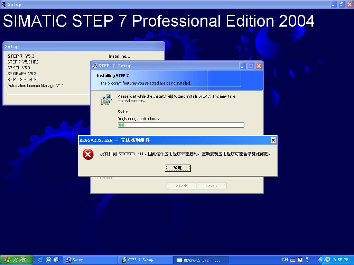The image size is (354, 265).
Task: Select 'S7-SCL V5.3' in the Setup list
Action: click(x=19, y=68)
